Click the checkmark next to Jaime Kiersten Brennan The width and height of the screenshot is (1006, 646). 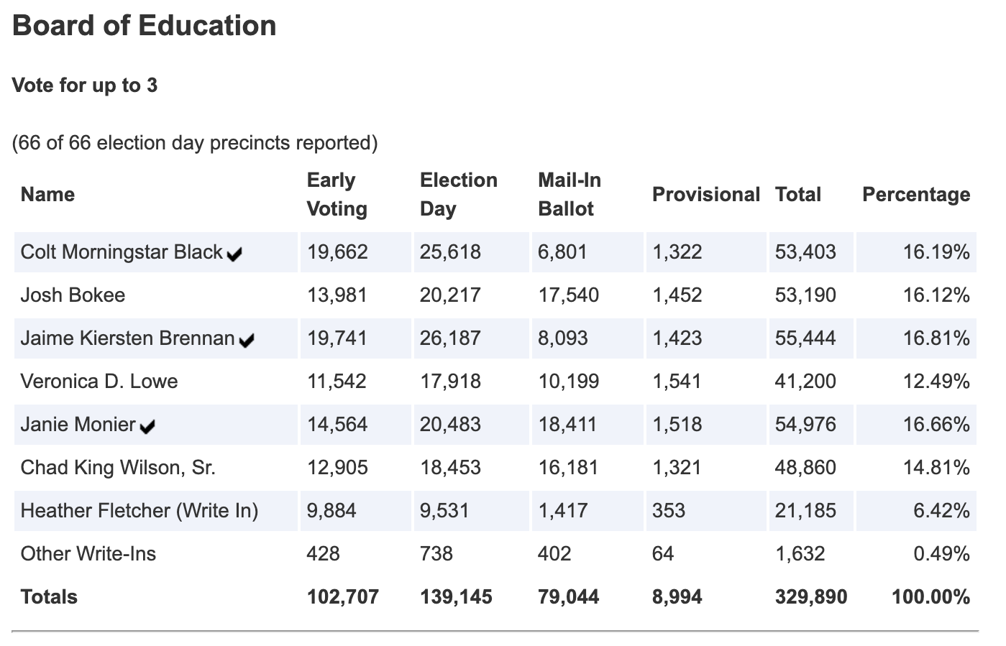[x=247, y=341]
